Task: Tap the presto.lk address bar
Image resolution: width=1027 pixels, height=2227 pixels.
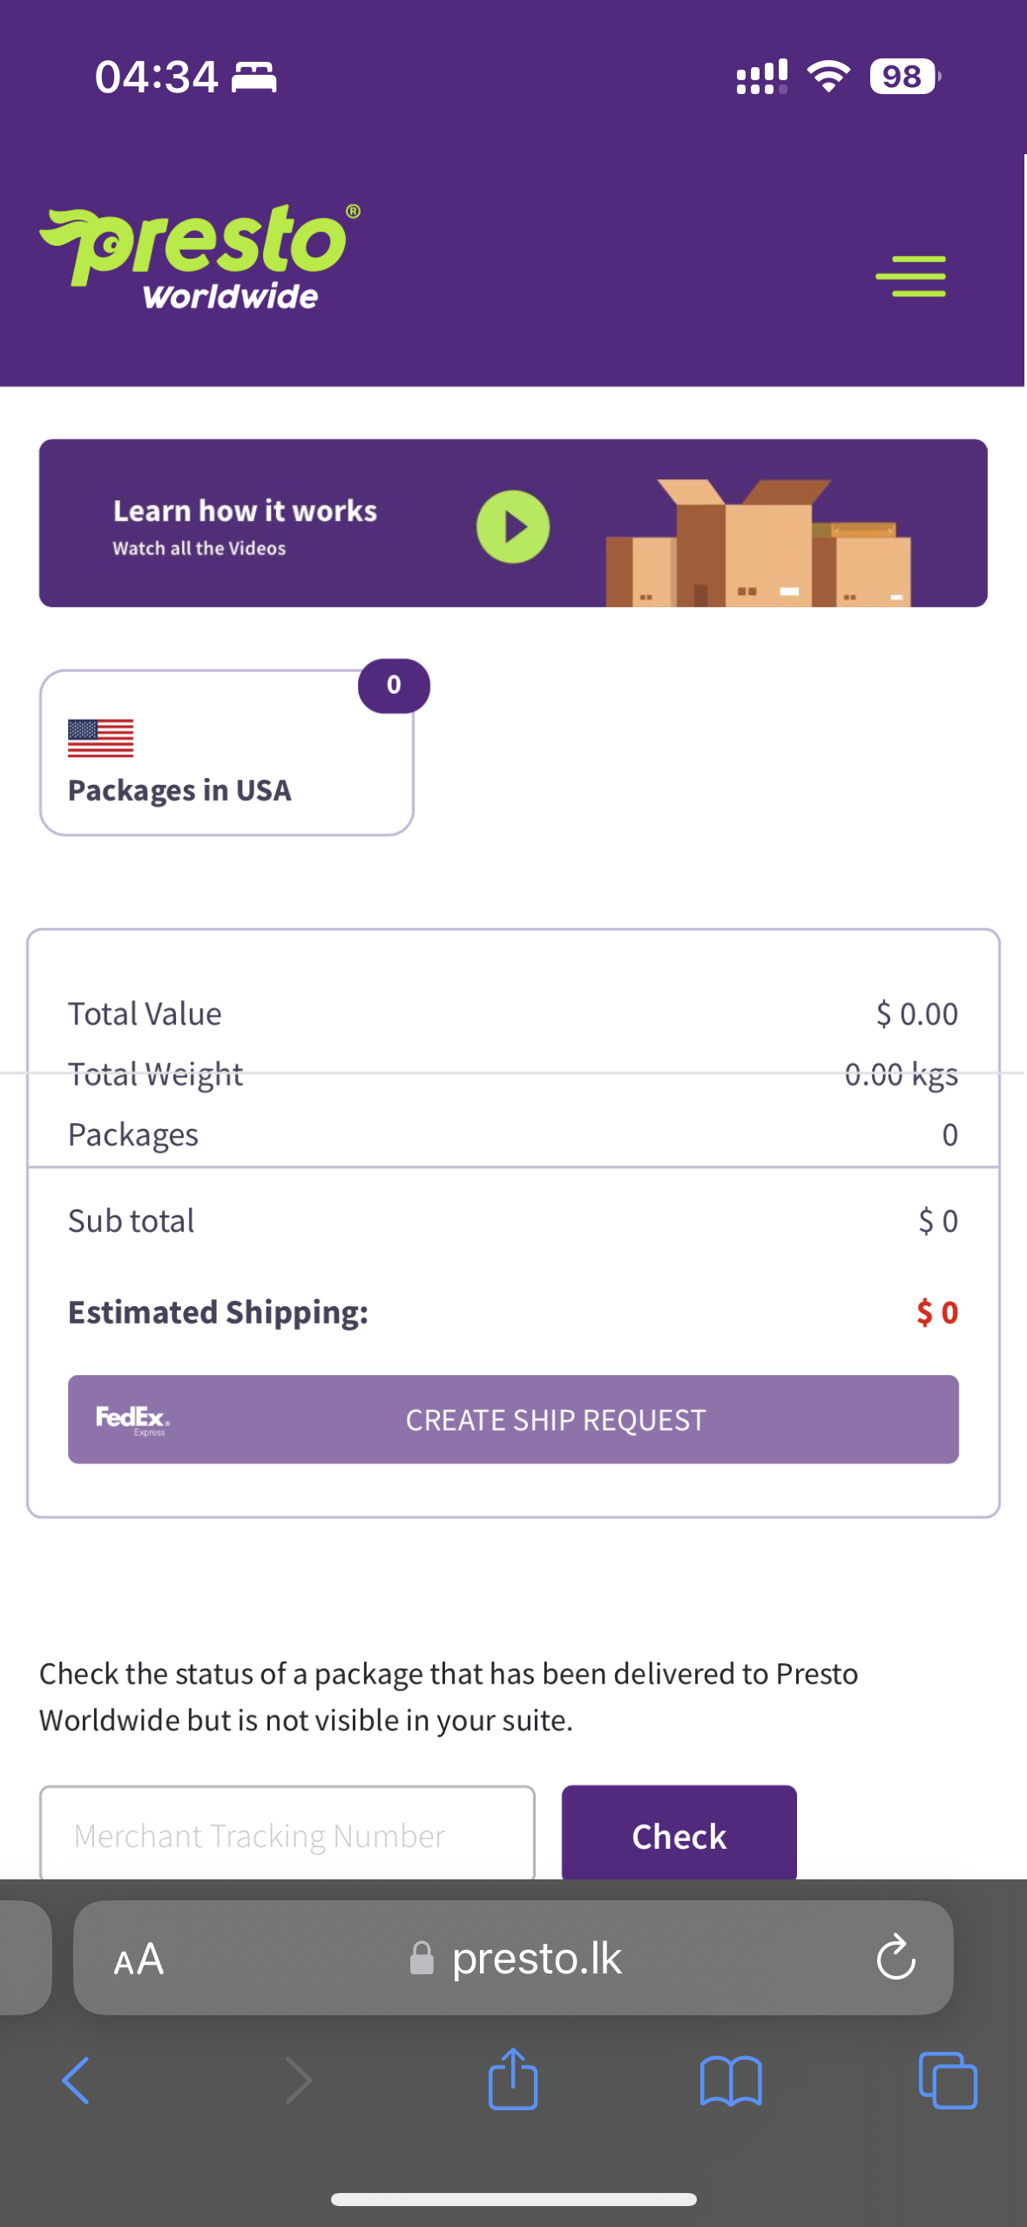Action: pos(513,1958)
